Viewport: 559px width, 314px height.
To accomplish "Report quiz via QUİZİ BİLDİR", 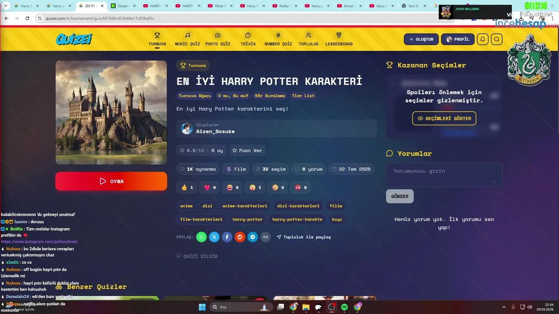I will click(x=197, y=256).
